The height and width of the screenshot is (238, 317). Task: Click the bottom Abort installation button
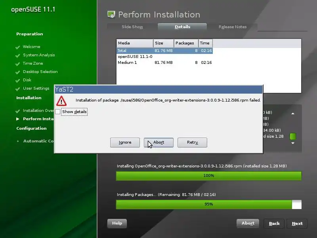[248, 223]
